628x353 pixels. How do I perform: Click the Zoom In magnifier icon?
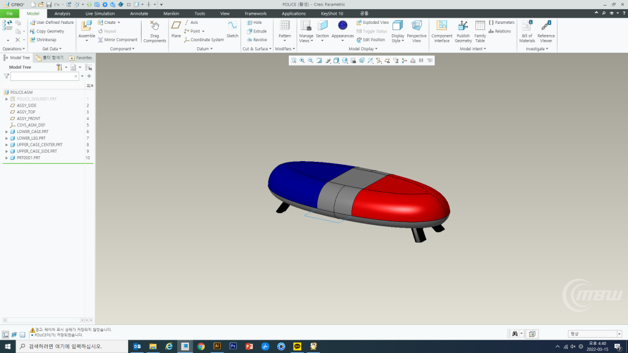(302, 61)
